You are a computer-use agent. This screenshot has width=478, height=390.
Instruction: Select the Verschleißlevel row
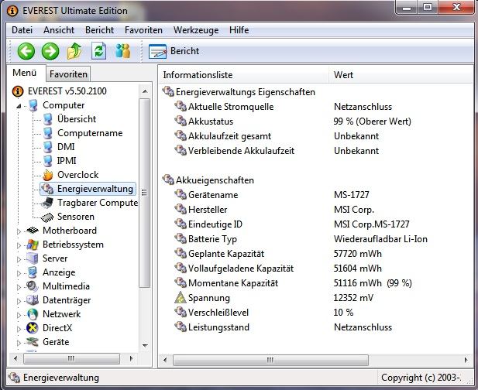315,313
